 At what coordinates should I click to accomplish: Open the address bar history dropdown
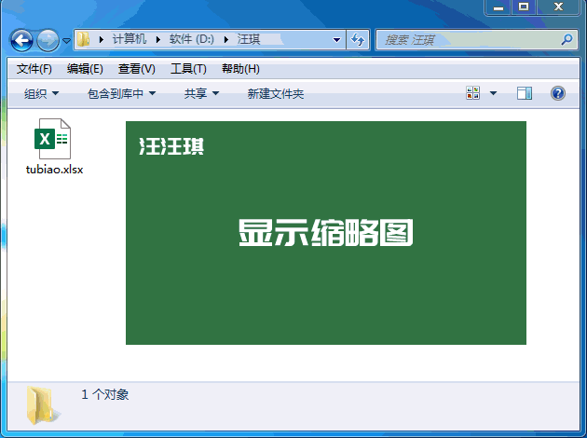click(336, 40)
